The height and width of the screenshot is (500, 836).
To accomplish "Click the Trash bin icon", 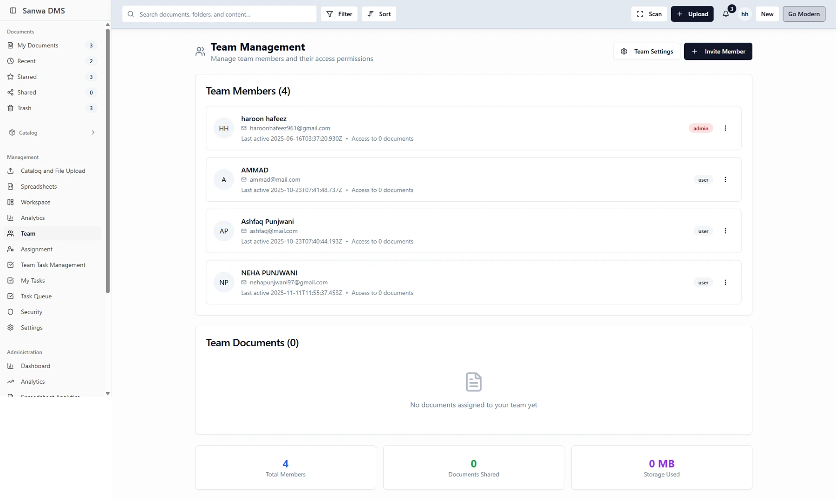I will coord(10,108).
